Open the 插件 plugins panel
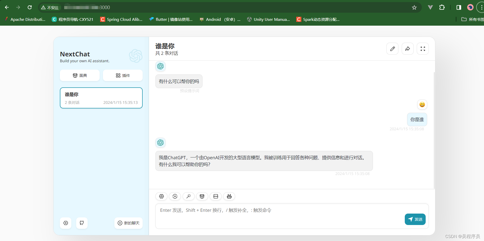This screenshot has width=484, height=241. [x=123, y=75]
